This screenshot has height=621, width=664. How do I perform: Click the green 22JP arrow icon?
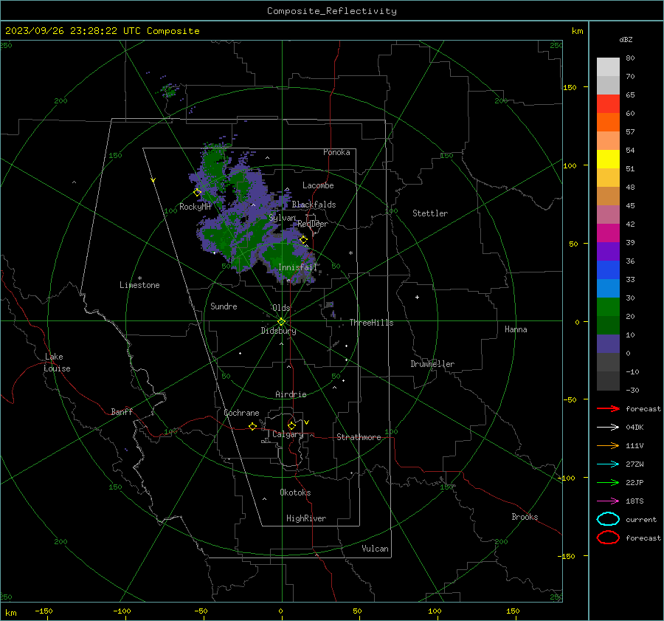click(x=608, y=482)
